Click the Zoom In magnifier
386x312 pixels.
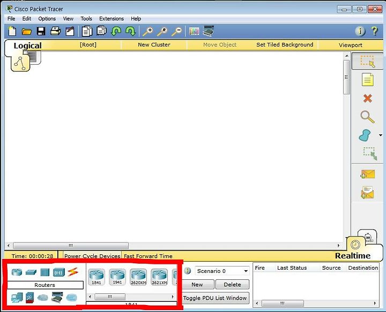pos(148,32)
